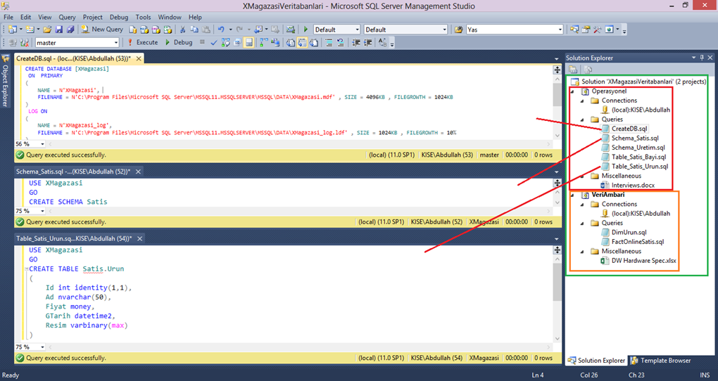Comment out the selected lines icon
718x381 pixels.
point(329,43)
